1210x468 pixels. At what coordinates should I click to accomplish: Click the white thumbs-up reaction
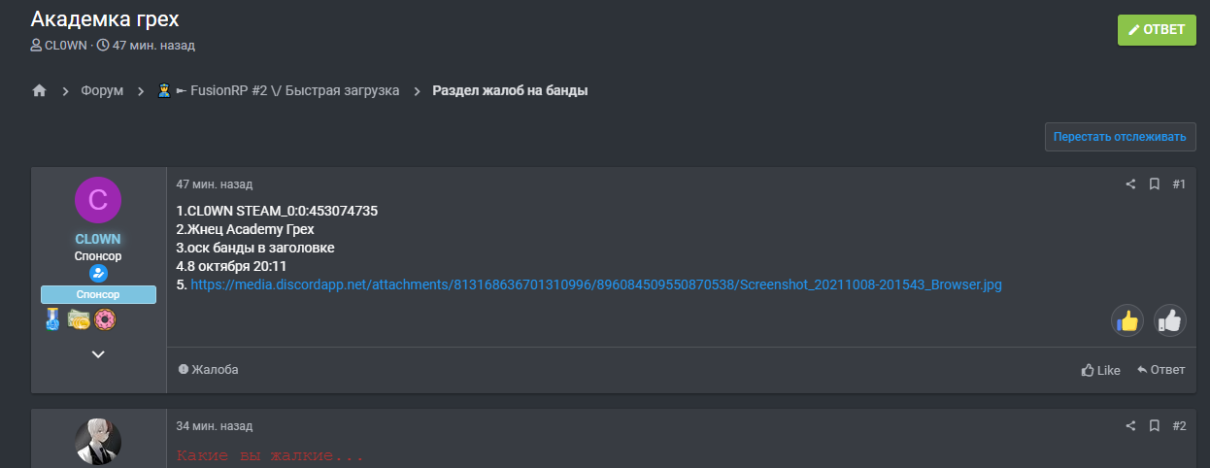[1170, 319]
